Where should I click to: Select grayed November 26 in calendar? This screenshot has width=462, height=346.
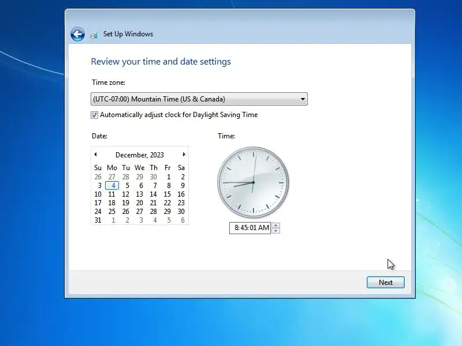click(98, 177)
